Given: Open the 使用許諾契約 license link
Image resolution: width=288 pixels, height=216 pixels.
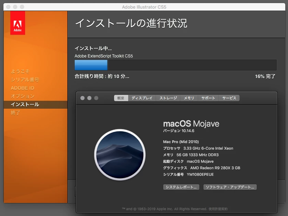Looking at the screenshot, I should [x=218, y=209].
